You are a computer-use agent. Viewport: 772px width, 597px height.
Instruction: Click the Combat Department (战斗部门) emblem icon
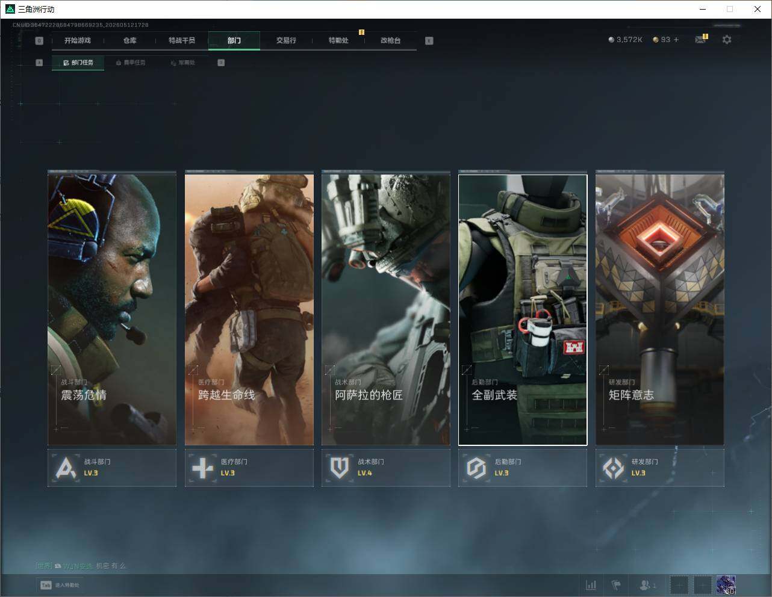(66, 468)
